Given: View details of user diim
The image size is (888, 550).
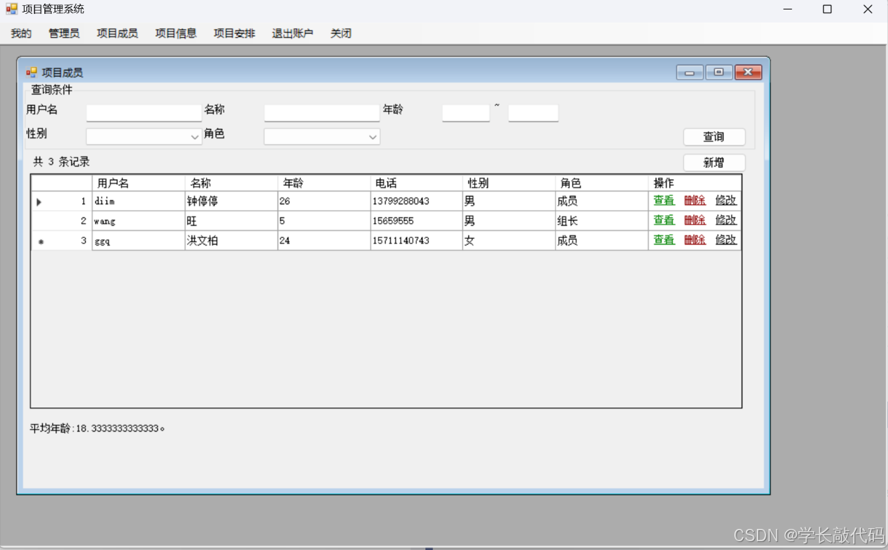Looking at the screenshot, I should 664,201.
